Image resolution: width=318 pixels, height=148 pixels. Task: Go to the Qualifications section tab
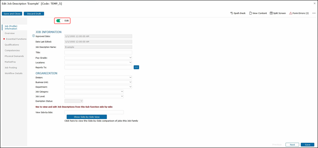click(12, 45)
